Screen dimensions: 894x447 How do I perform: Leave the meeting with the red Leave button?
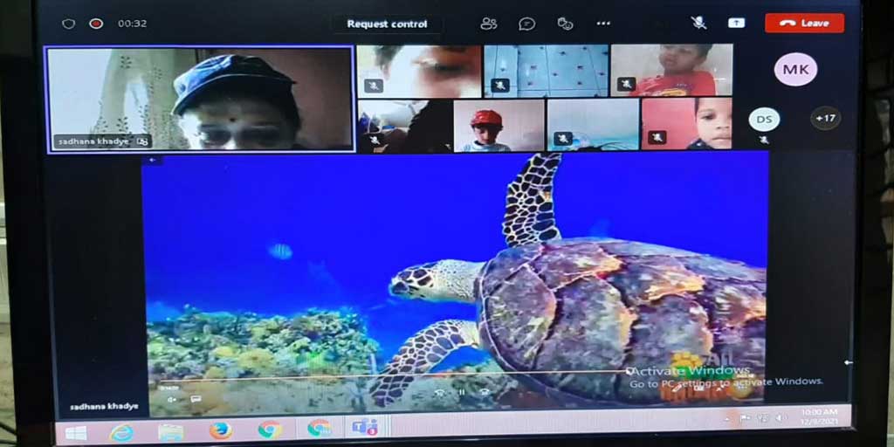pos(804,23)
